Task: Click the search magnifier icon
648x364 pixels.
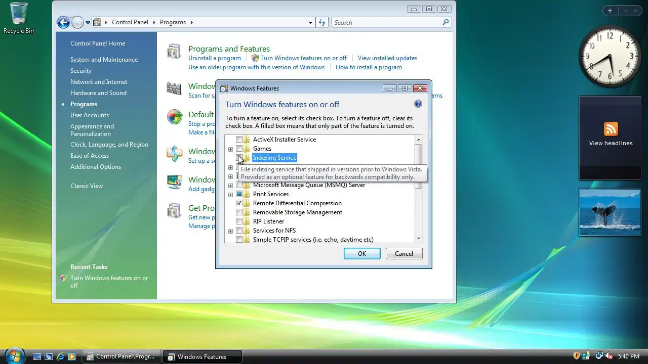Action: point(445,22)
